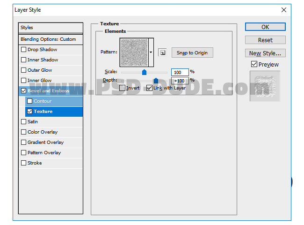Select the Drop Shadow style entry

click(51, 50)
